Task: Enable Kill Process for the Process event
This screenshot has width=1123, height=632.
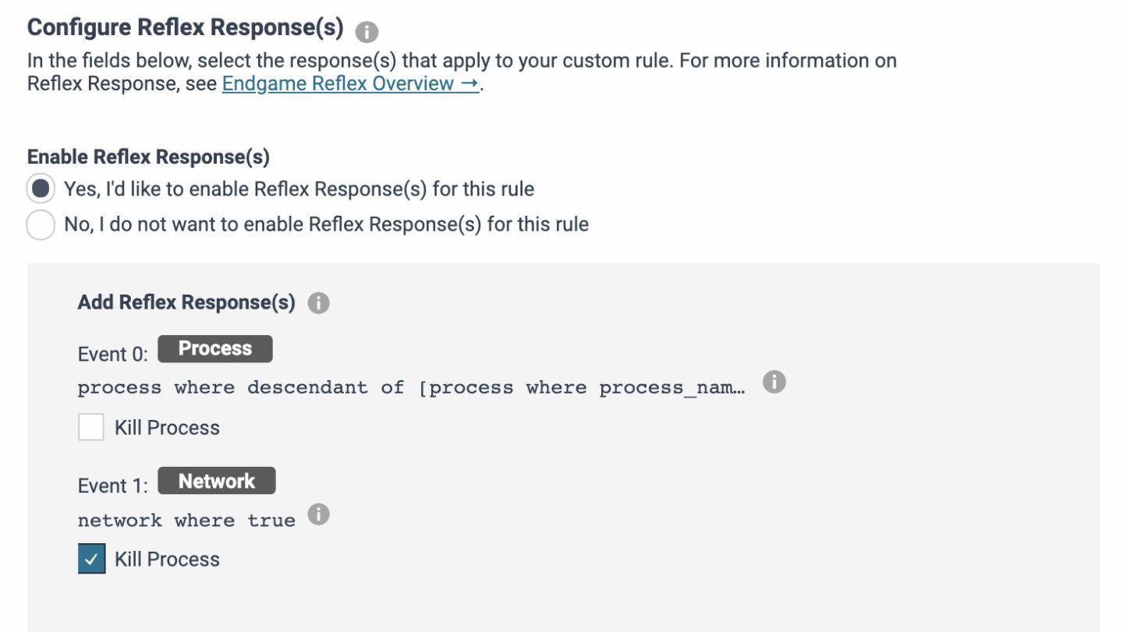Action: 90,427
